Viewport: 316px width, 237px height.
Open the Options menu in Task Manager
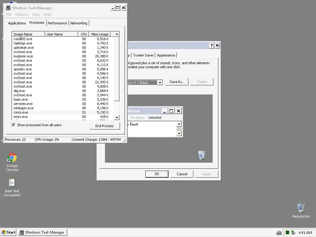tap(22, 15)
